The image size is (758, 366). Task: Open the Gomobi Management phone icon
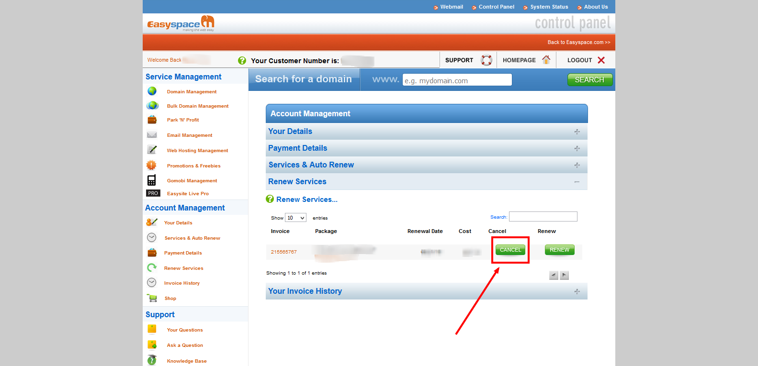pos(151,180)
